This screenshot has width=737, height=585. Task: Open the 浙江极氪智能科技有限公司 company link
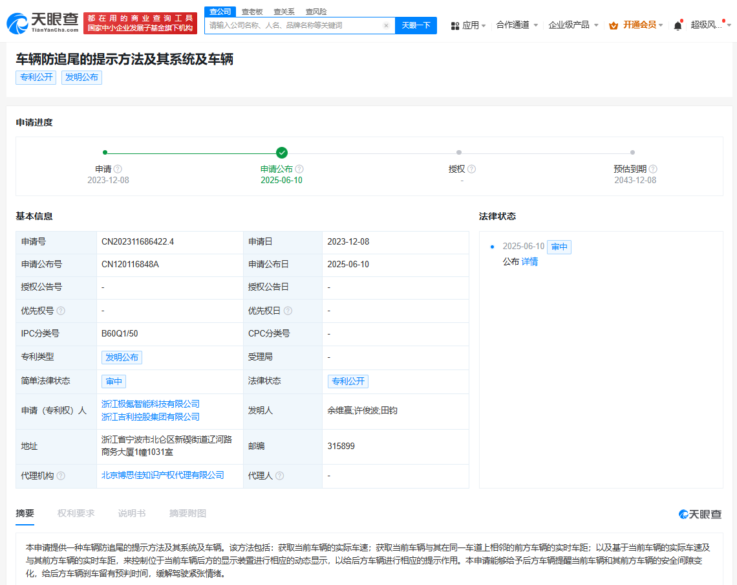[151, 404]
